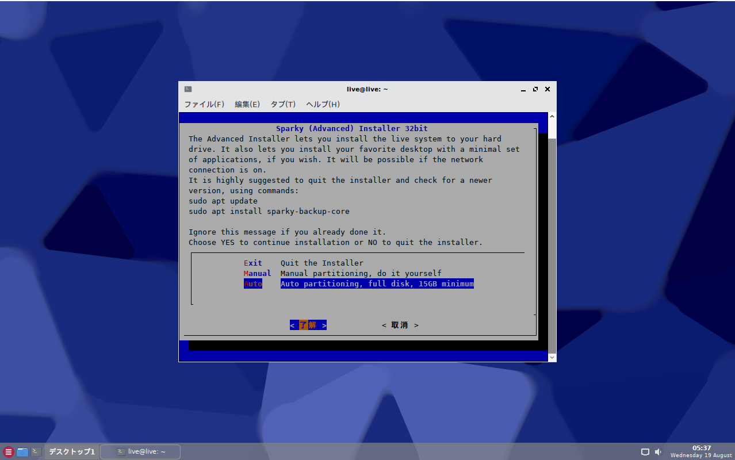Screen dimensions: 735x460
Task: Click the terminal icon in the window title bar
Action: tap(188, 89)
